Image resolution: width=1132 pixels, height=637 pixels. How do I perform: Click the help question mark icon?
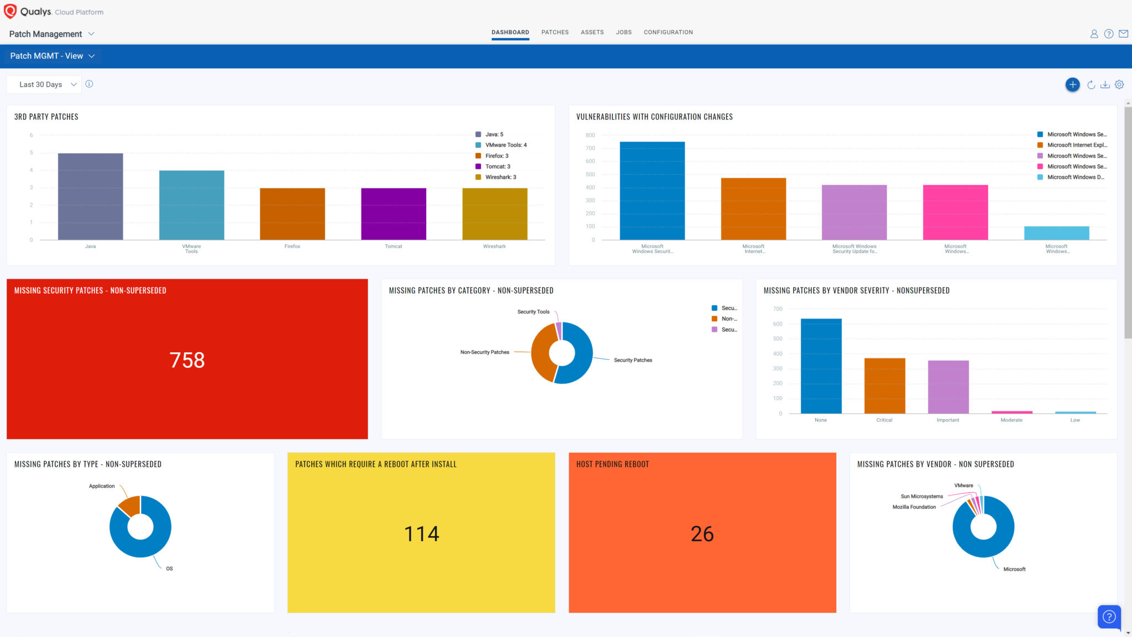coord(1109,34)
